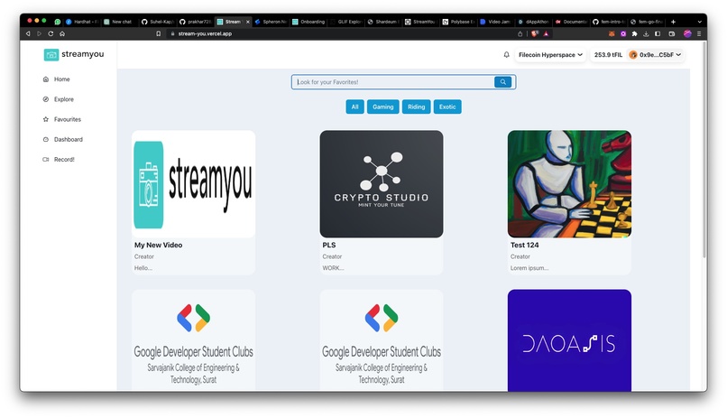Image resolution: width=727 pixels, height=418 pixels.
Task: Click the streamyou brand name text
Action: pyautogui.click(x=82, y=54)
